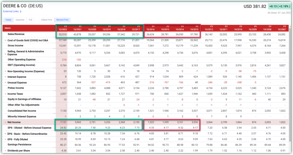Expand EPS - Fully Diluted row
Image resolution: width=293 pixels, height=155 pixels.
click(x=5, y=139)
